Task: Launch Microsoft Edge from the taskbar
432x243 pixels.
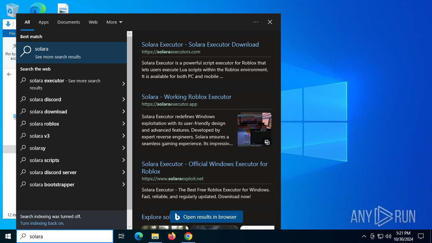Action: pyautogui.click(x=139, y=236)
